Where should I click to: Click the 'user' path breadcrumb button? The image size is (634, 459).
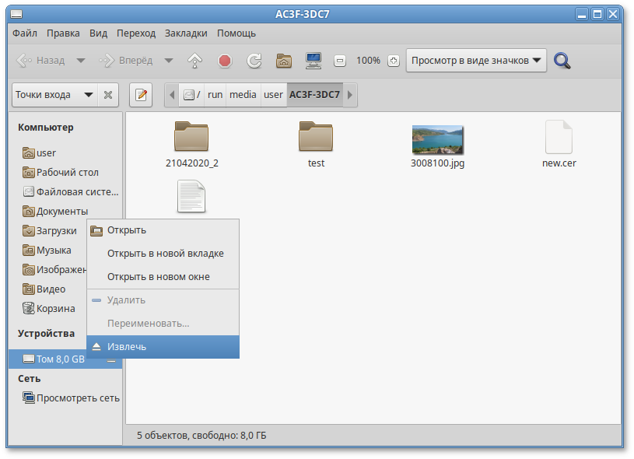273,95
